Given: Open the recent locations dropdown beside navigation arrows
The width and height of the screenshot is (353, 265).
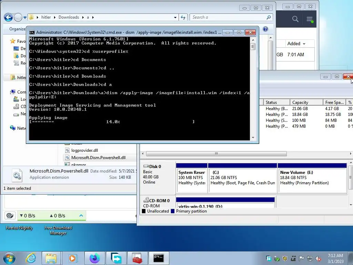Looking at the screenshot, I should pyautogui.click(x=25, y=17).
